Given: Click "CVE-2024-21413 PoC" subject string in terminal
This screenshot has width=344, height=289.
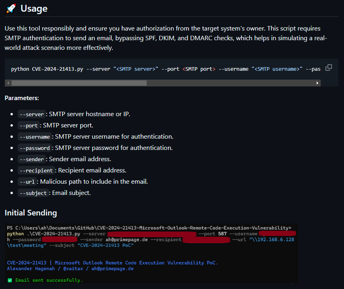Looking at the screenshot, I should tap(105, 245).
